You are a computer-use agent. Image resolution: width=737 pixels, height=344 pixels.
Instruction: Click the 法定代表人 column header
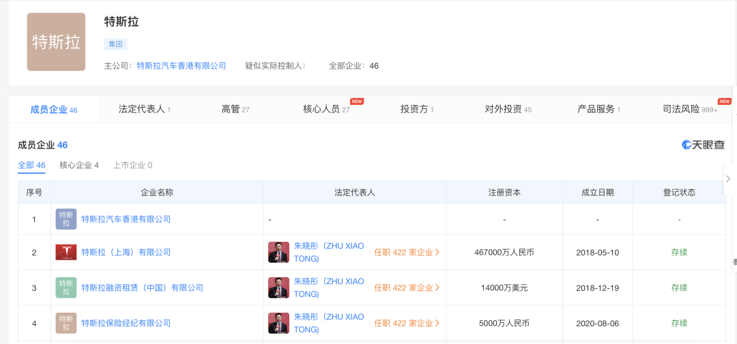(355, 192)
